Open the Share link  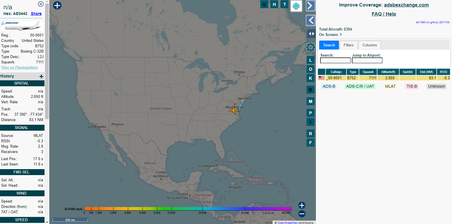coord(36,14)
